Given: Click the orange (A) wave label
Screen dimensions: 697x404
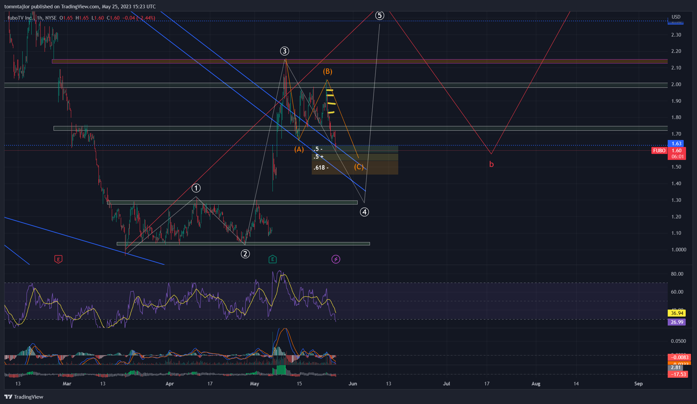Looking at the screenshot, I should 299,149.
